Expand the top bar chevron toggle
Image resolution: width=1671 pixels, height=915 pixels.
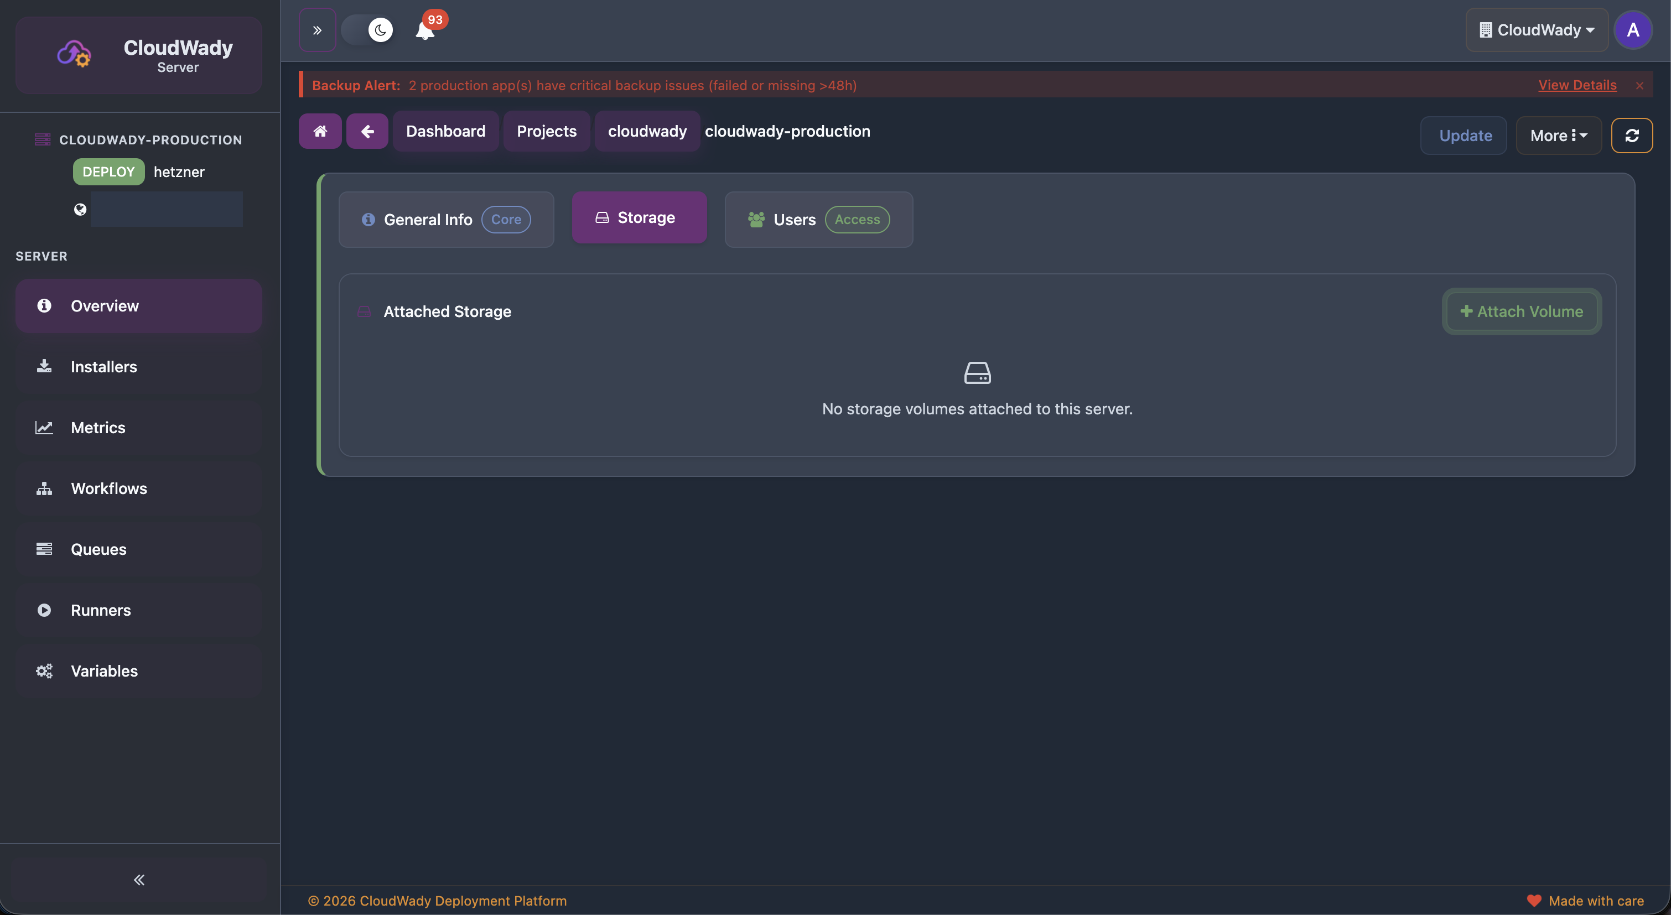[x=317, y=30]
